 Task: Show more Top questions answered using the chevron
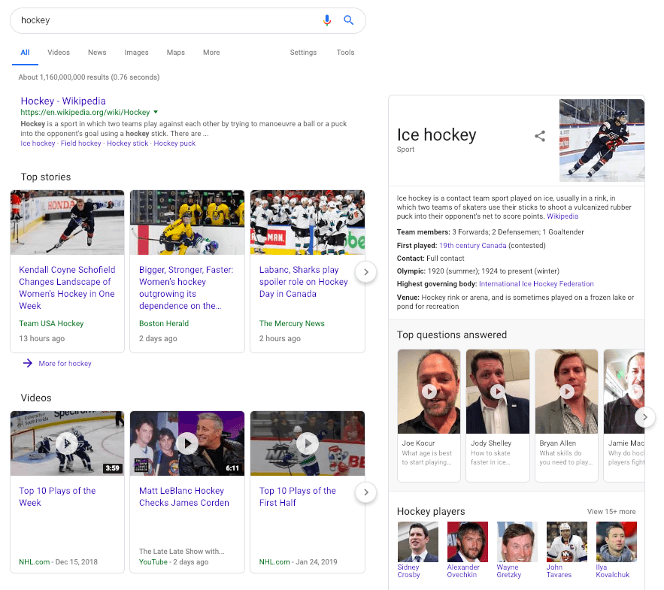tap(644, 417)
